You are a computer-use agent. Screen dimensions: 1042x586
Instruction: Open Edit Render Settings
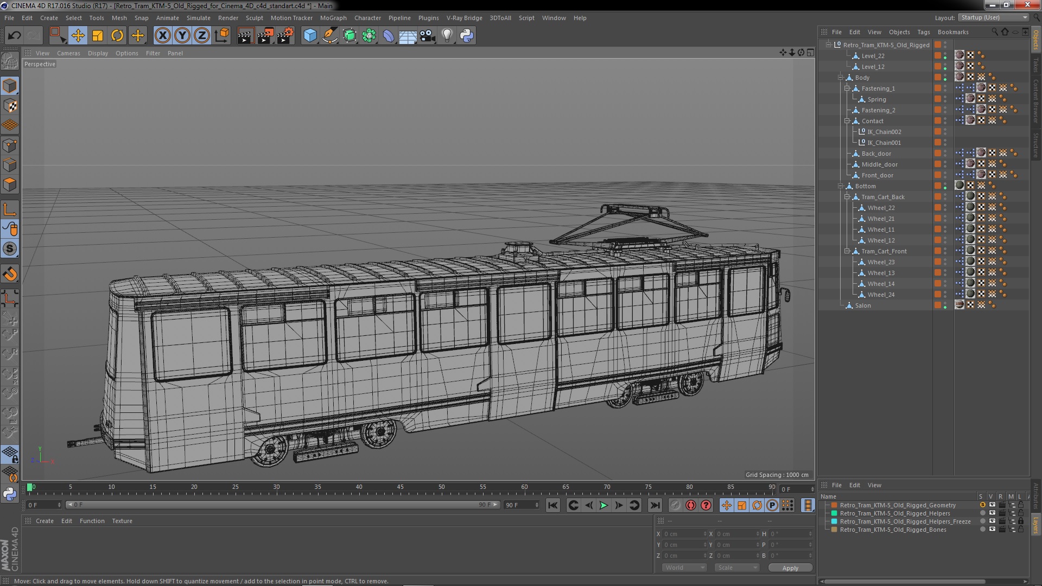click(285, 36)
